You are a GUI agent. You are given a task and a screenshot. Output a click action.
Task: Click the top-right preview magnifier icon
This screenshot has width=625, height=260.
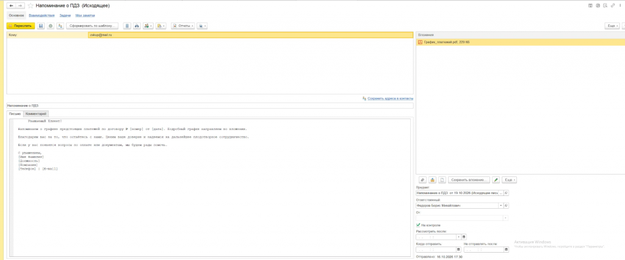click(605, 5)
